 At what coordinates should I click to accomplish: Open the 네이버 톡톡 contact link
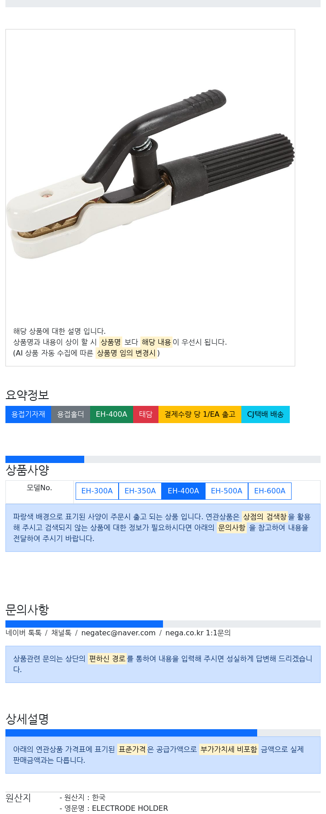click(24, 633)
